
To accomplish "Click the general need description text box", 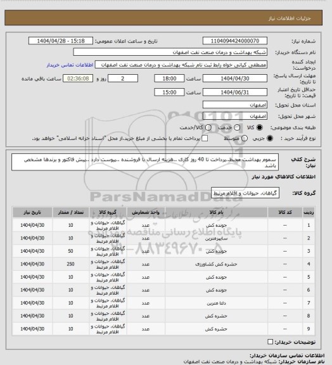I will [x=145, y=162].
